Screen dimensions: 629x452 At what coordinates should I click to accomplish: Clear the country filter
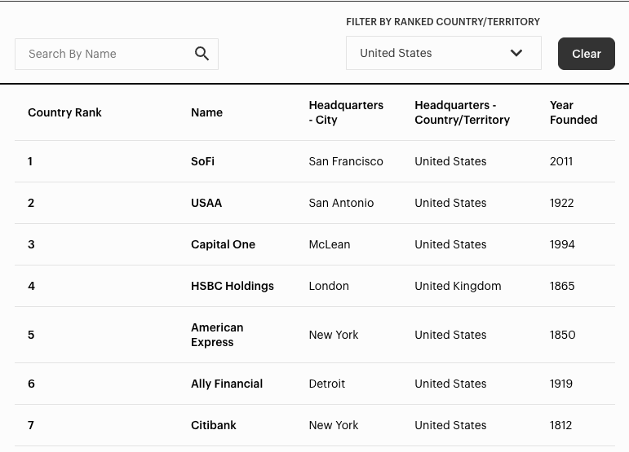(586, 54)
